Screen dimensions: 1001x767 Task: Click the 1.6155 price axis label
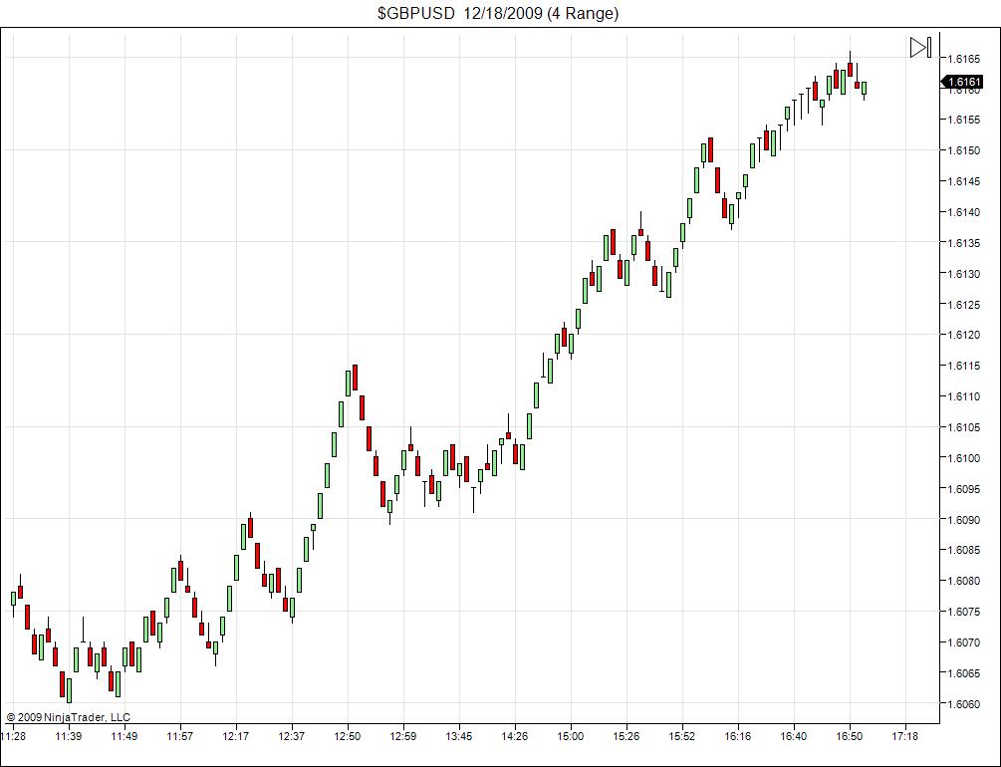point(963,121)
